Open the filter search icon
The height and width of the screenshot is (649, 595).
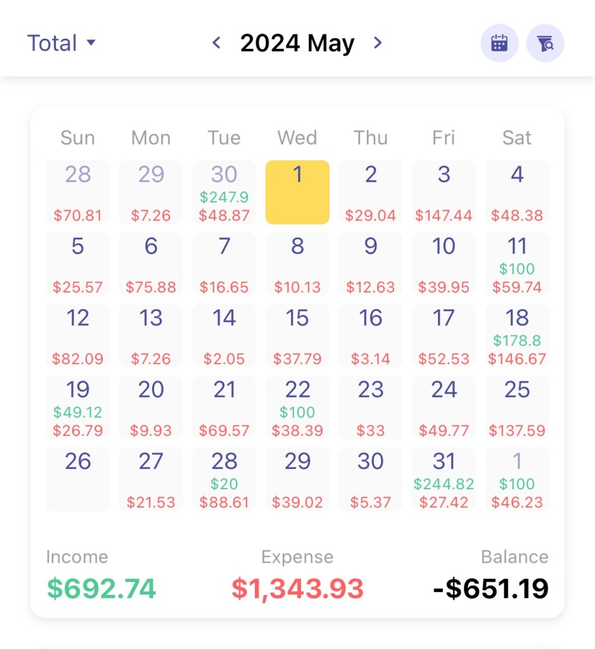(545, 43)
